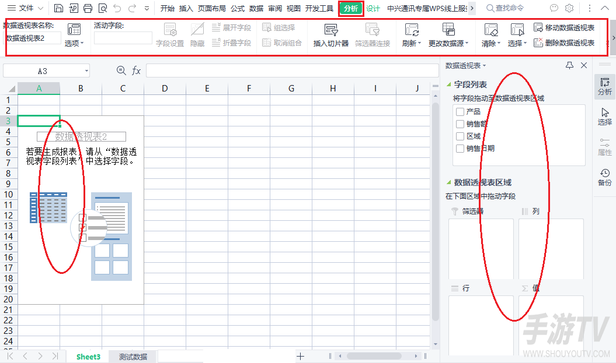Image resolution: width=616 pixels, height=363 pixels.
Task: Click the fx insert function icon
Action: pos(136,71)
